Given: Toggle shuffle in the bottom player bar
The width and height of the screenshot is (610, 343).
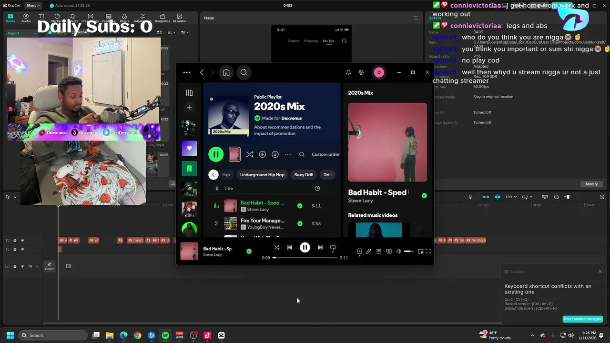Looking at the screenshot, I should 277,248.
